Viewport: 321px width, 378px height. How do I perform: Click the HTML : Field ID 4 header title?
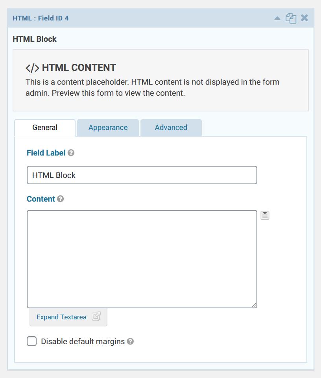[41, 19]
